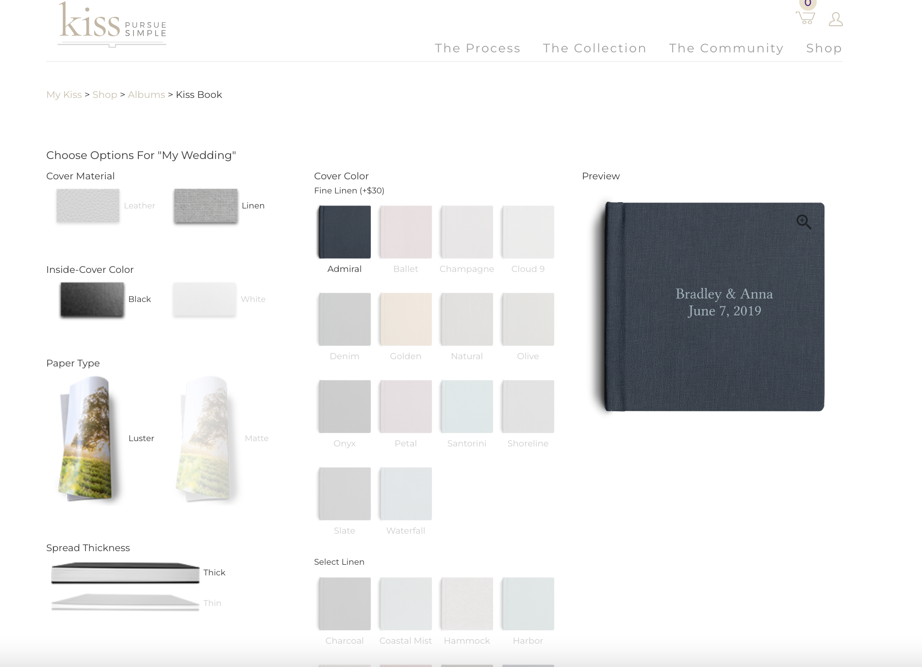Select the Charcoal select linen color

pyautogui.click(x=344, y=604)
